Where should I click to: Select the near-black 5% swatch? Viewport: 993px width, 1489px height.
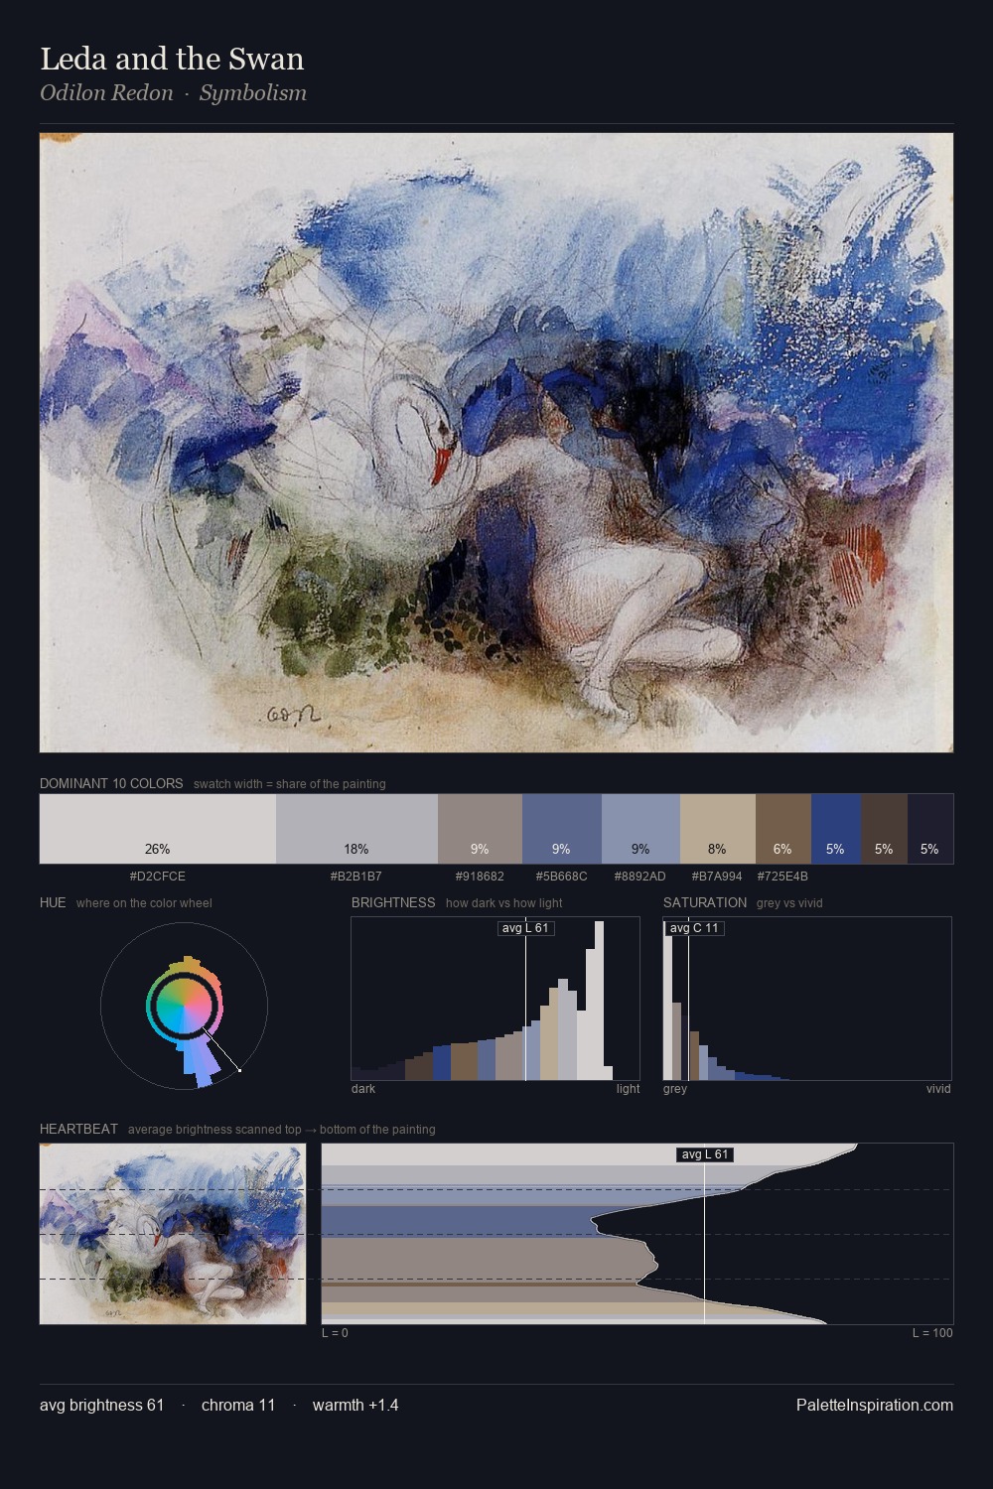tap(930, 829)
